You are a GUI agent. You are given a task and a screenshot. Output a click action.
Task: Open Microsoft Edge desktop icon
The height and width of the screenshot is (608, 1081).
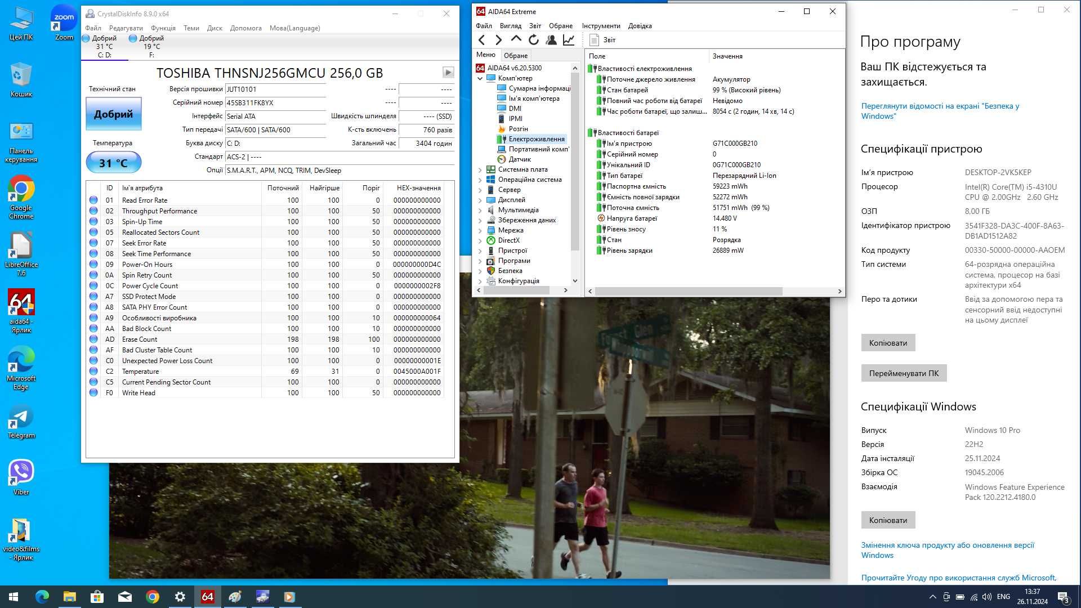tap(21, 368)
